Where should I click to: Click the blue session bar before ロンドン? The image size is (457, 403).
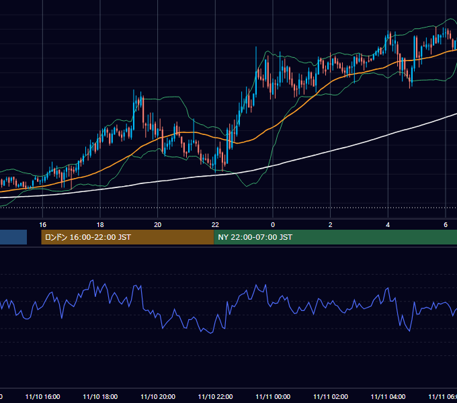(13, 237)
